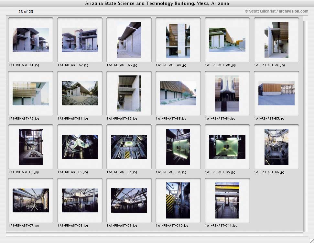
Task: Select the 1A1-RB-AST-C11.jpg thumbnail
Action: 227,200
